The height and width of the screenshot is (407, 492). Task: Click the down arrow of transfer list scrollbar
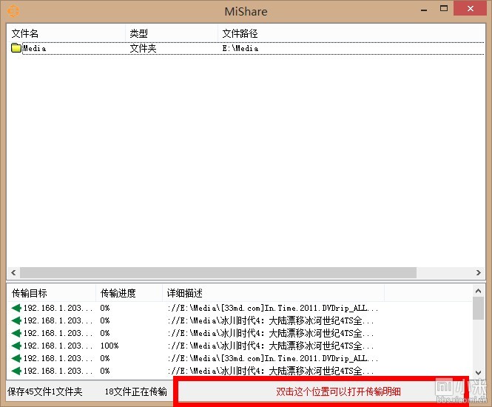pyautogui.click(x=478, y=372)
